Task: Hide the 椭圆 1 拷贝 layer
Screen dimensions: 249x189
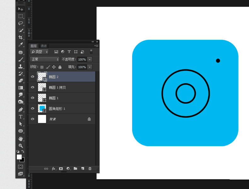Action: (x=32, y=87)
